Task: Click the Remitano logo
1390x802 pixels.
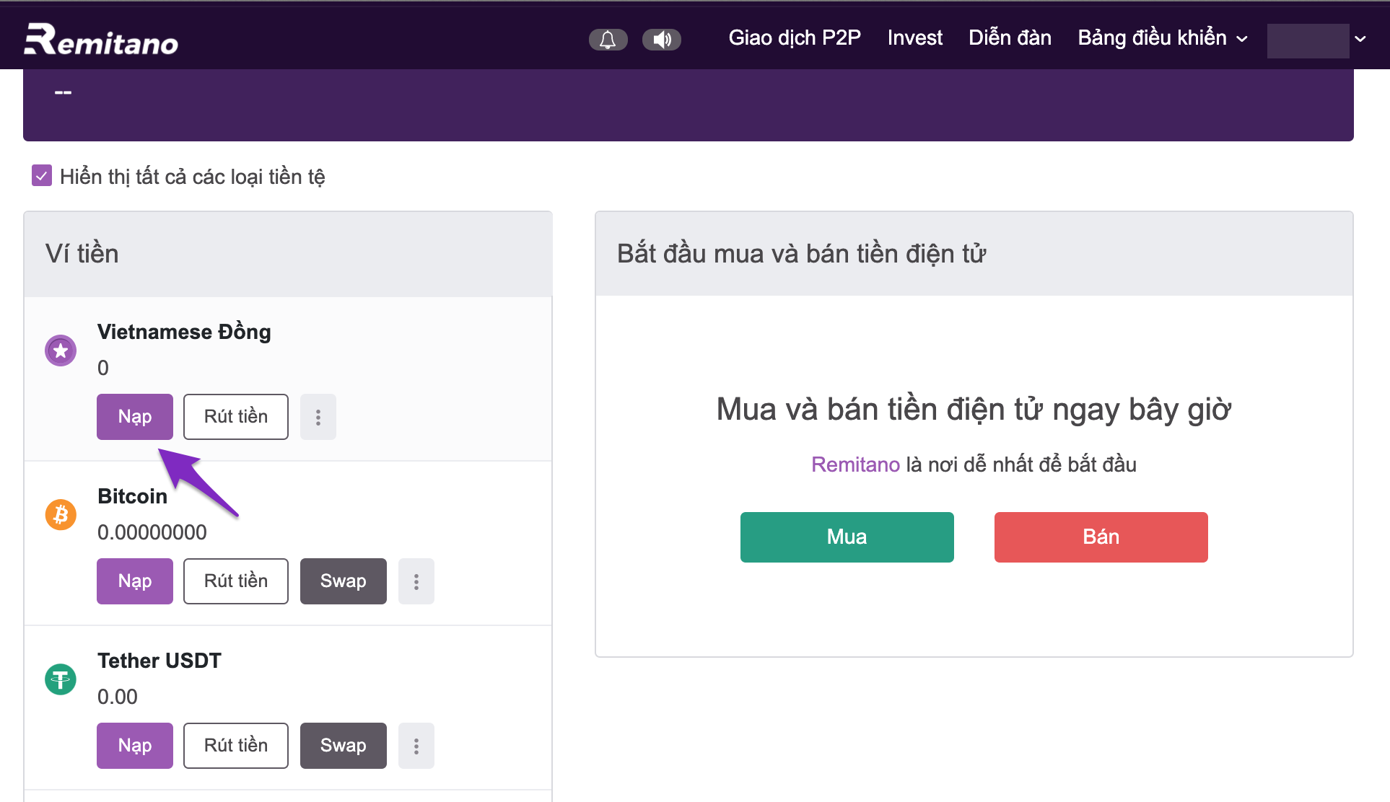Action: click(101, 40)
